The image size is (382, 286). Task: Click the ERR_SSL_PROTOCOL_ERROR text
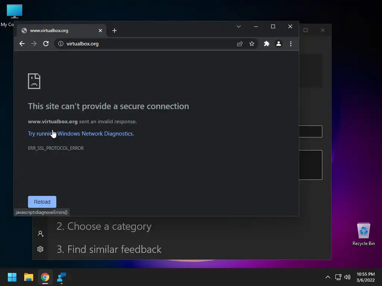pyautogui.click(x=56, y=148)
